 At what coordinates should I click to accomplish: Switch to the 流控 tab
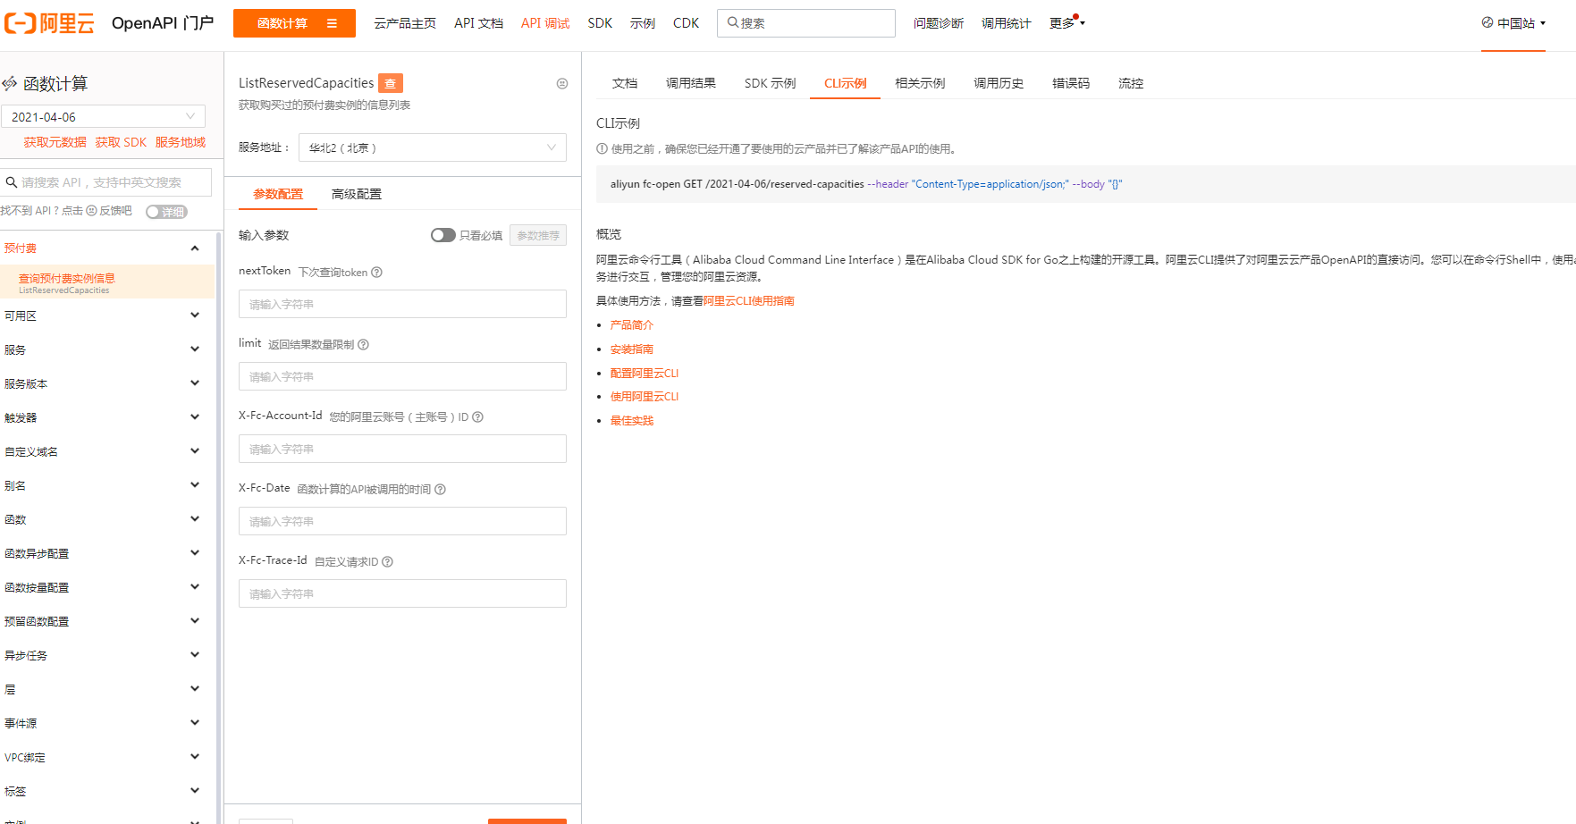pos(1131,83)
